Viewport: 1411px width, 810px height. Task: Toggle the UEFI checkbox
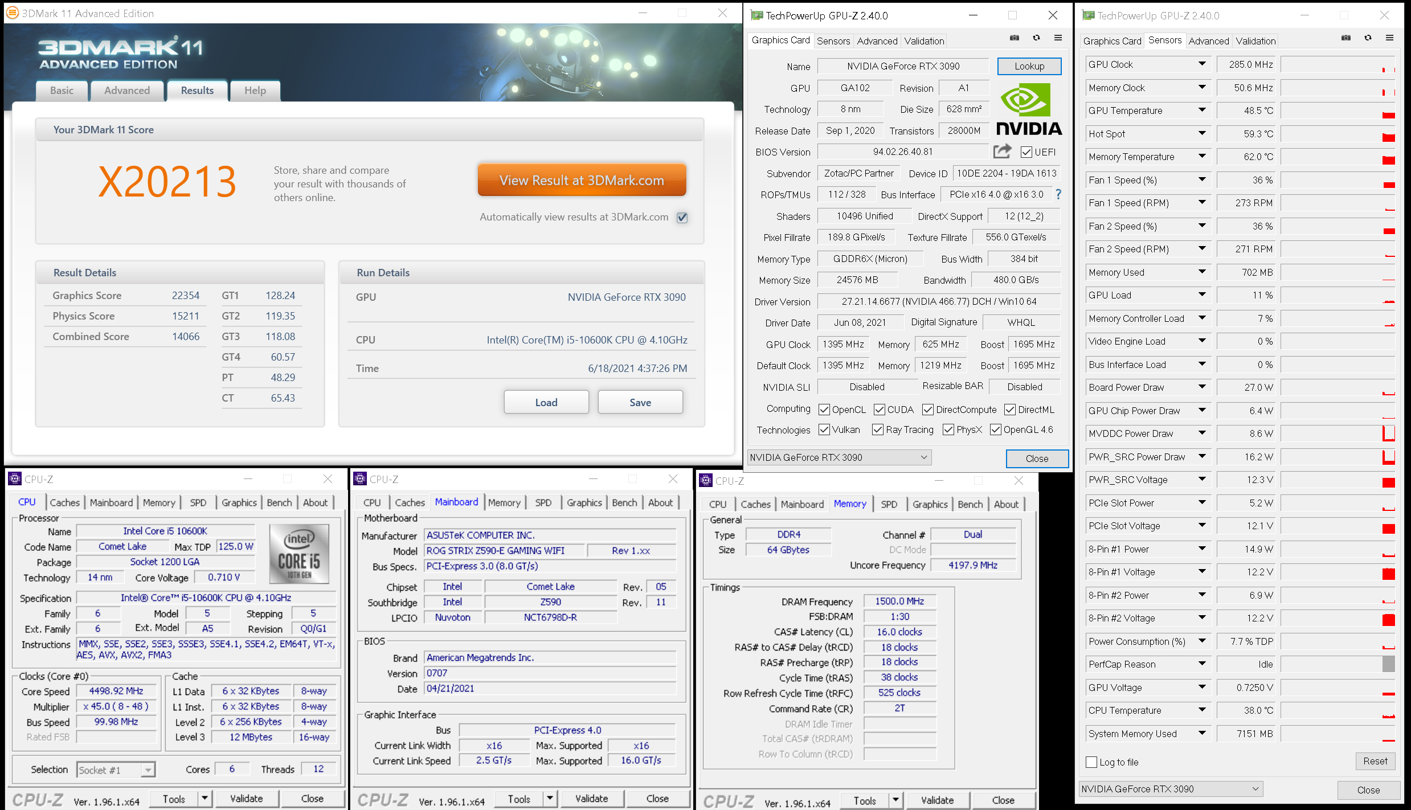1026,152
